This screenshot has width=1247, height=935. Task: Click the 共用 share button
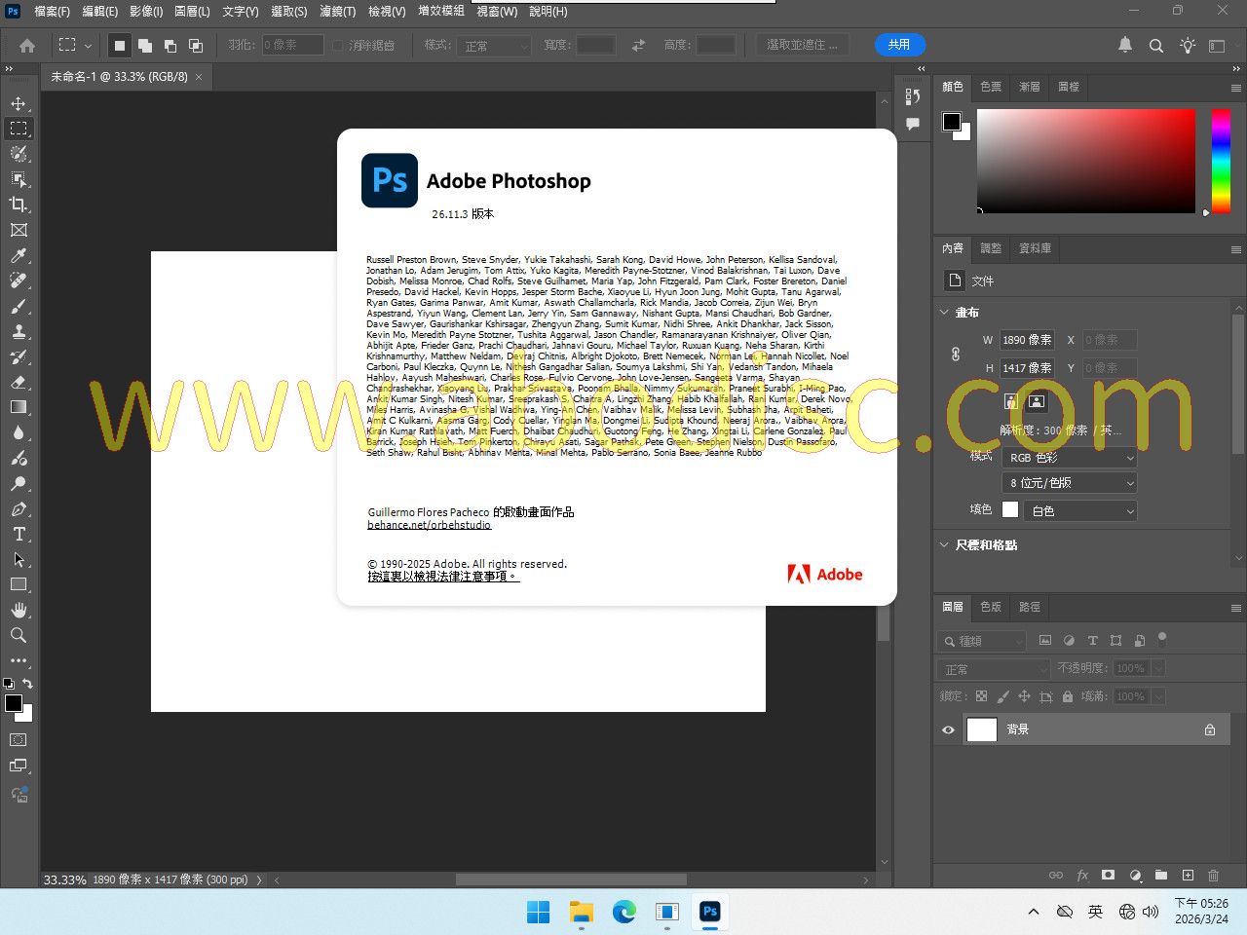pyautogui.click(x=899, y=45)
